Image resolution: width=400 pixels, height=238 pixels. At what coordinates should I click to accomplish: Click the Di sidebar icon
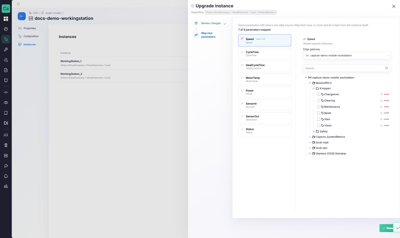(6, 123)
